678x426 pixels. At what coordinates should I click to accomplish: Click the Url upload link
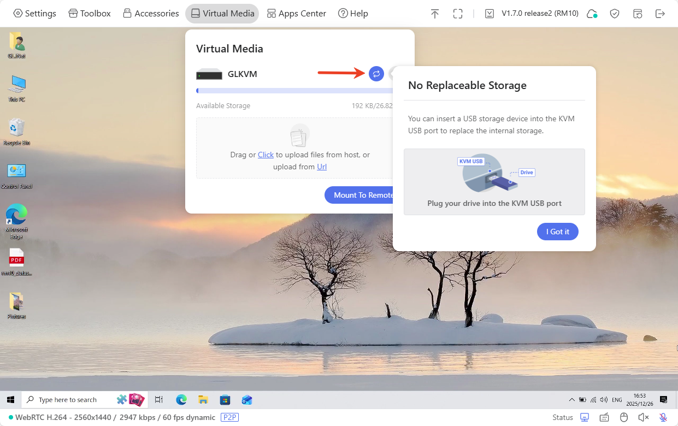point(321,167)
